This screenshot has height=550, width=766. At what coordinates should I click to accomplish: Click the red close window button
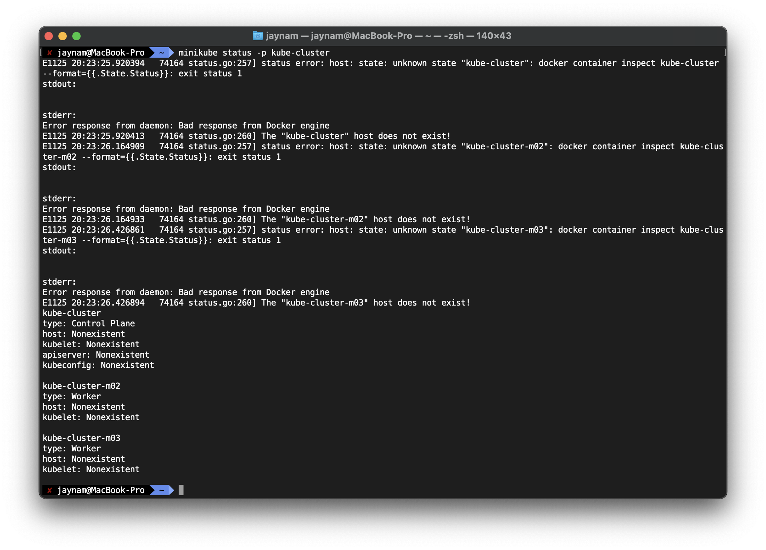49,36
